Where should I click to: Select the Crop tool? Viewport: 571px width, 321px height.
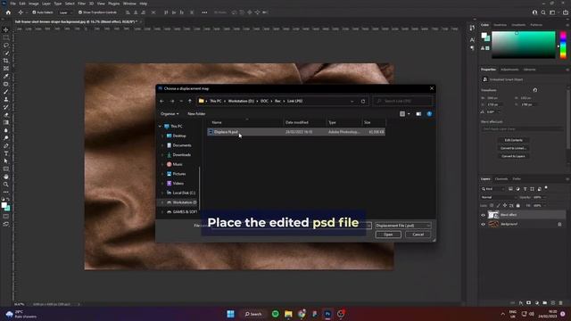click(x=6, y=61)
